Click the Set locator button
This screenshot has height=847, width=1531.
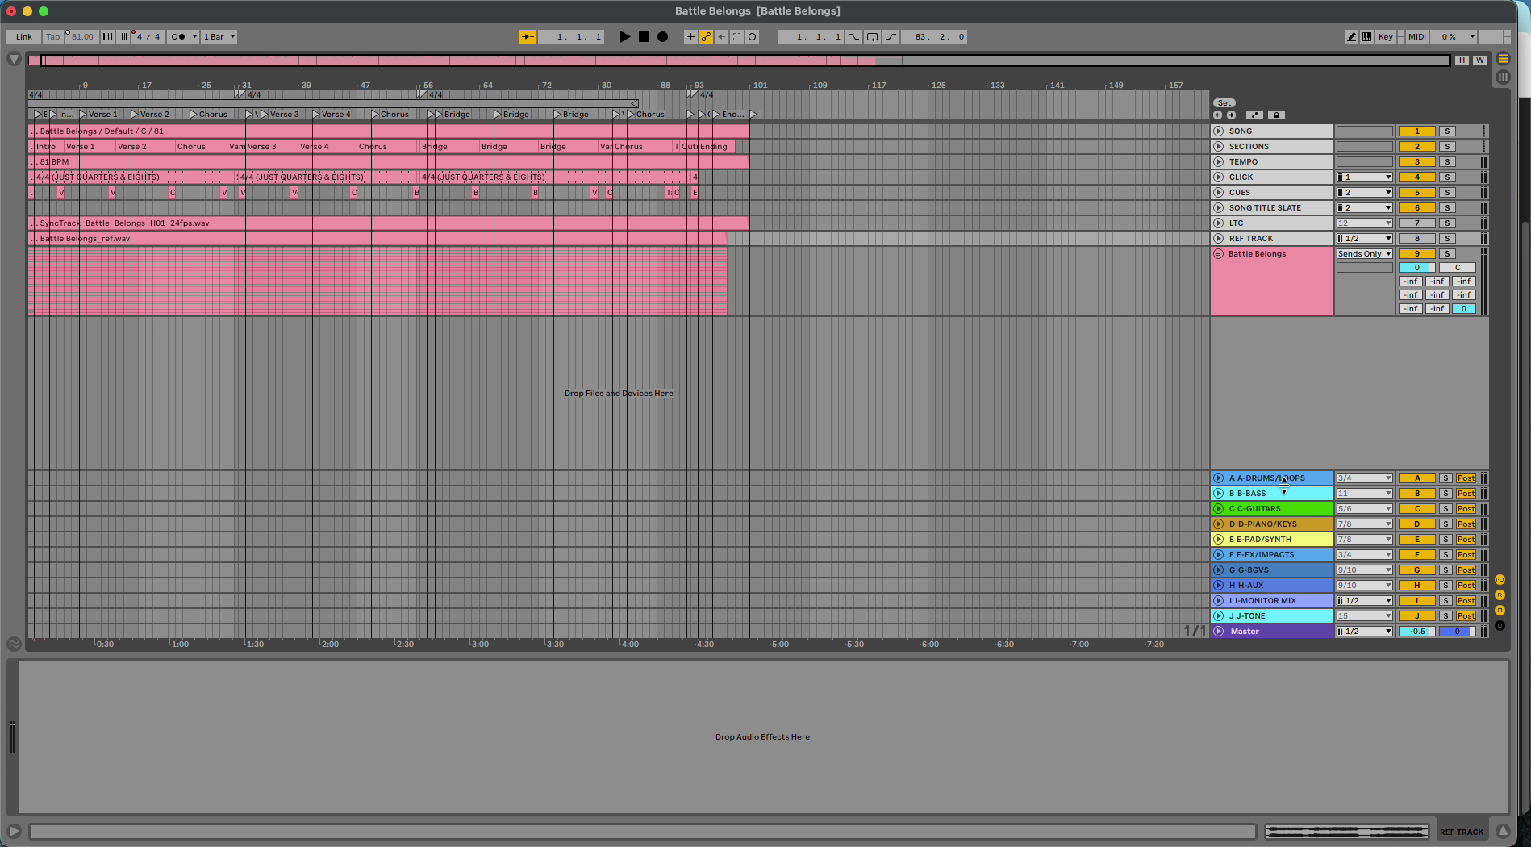(1224, 102)
